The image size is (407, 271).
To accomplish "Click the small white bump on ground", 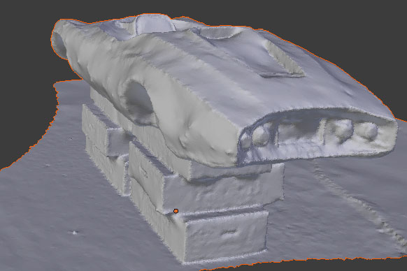I will tap(75, 233).
